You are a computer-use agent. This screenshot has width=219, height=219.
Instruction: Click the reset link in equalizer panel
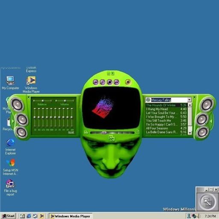coord(71,133)
